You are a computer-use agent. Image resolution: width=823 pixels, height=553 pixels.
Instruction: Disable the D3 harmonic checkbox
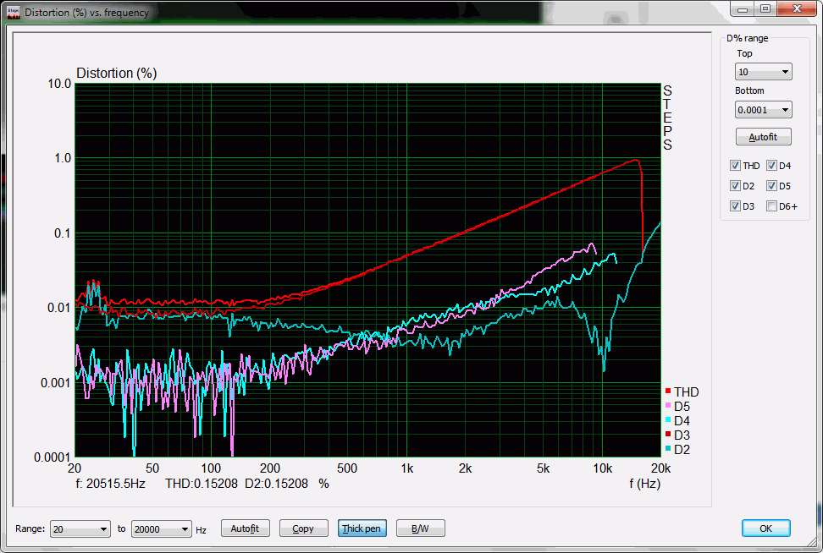pyautogui.click(x=735, y=206)
